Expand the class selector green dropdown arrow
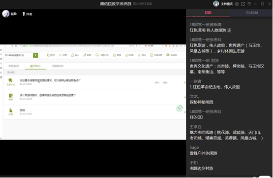This screenshot has width=273, height=178. coord(35,55)
